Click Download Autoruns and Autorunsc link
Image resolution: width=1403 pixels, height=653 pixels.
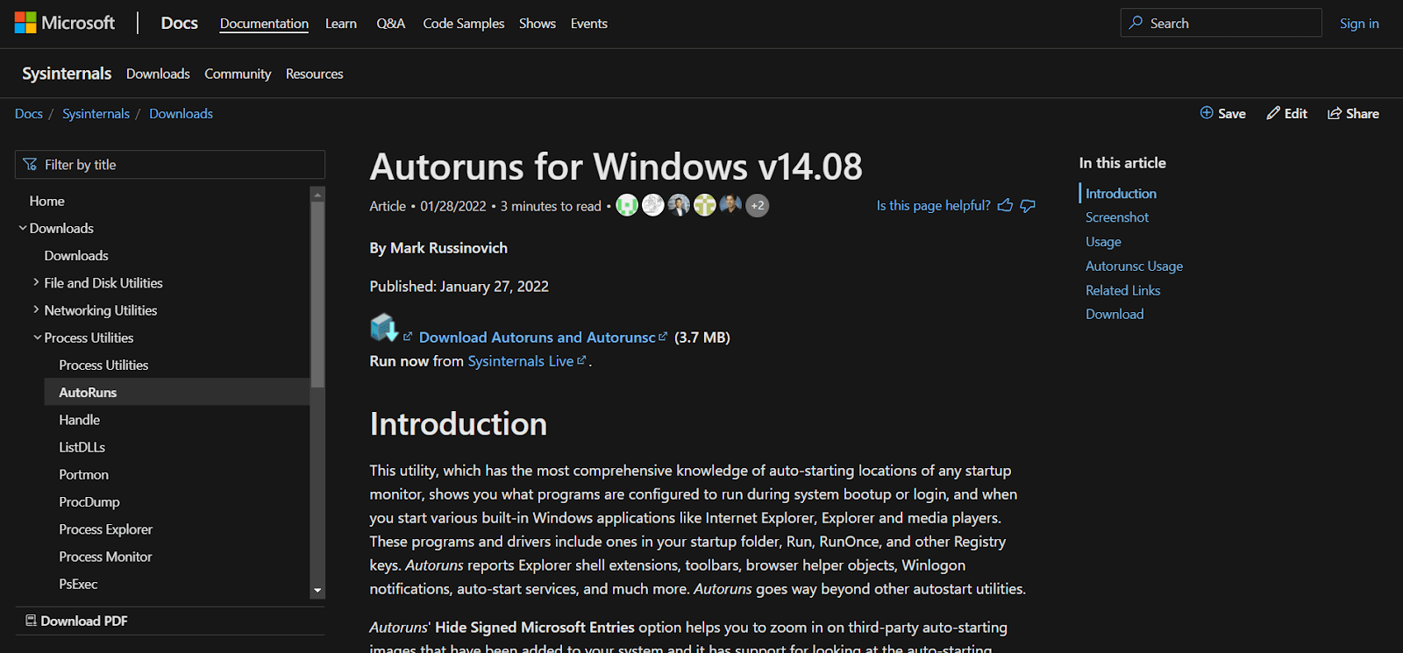coord(538,337)
